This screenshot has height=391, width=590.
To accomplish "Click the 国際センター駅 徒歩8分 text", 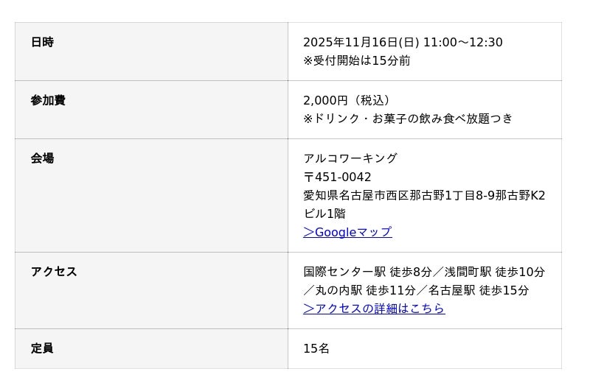I will point(367,272).
